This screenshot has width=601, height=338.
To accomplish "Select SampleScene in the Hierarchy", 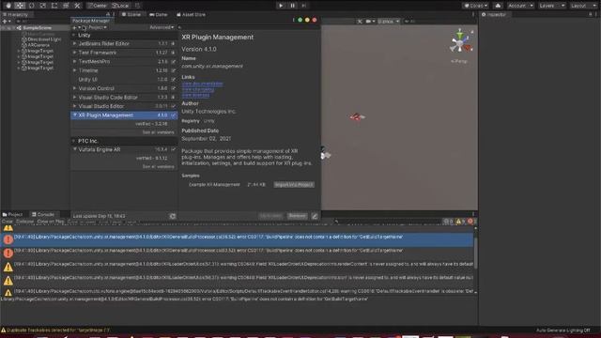I will point(37,28).
